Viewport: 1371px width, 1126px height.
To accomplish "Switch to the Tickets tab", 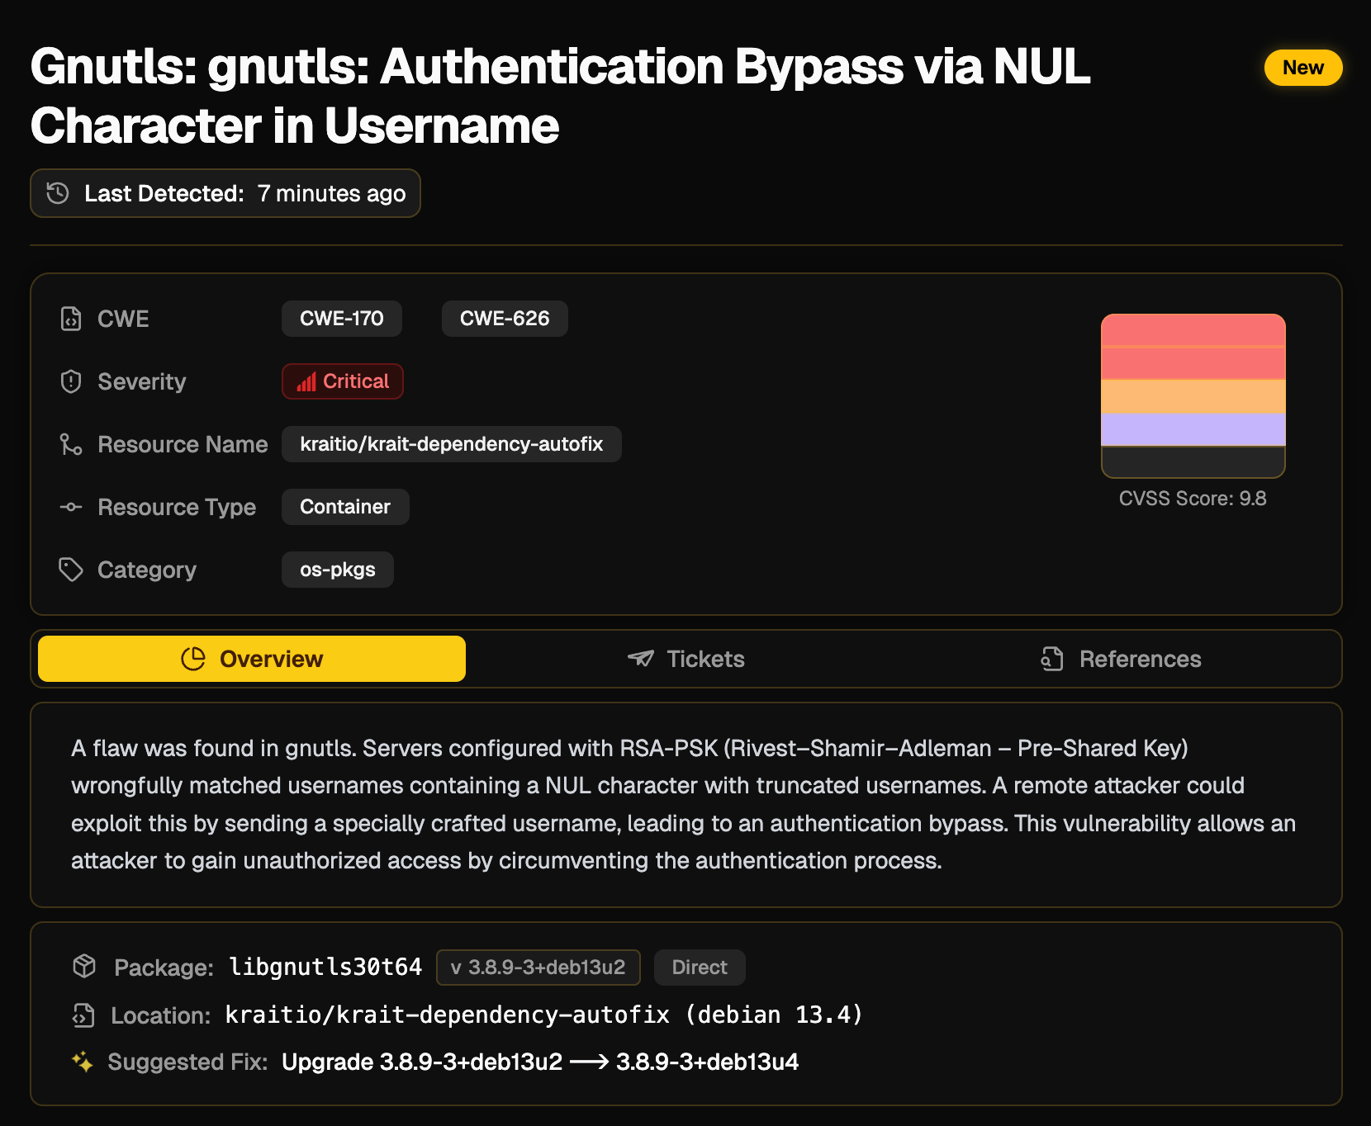I will [685, 659].
